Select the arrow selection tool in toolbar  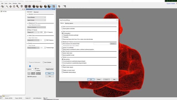point(7,6)
